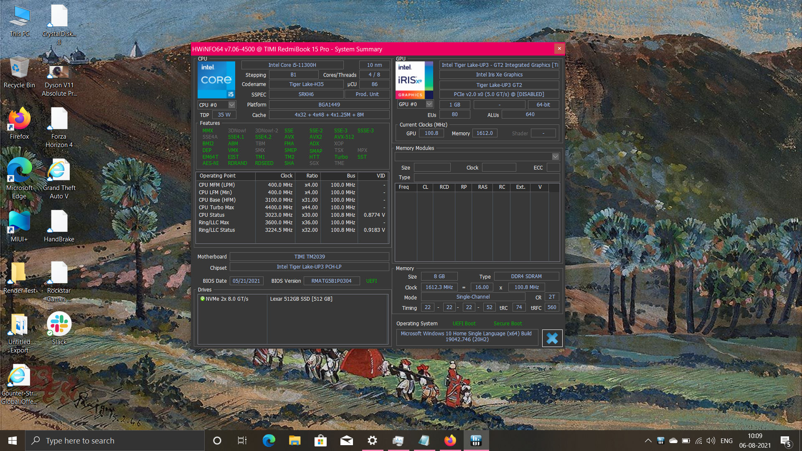Open the volume control tray icon

pos(711,441)
